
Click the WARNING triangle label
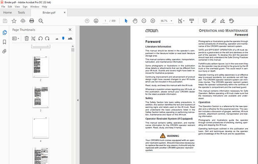tap(169, 136)
